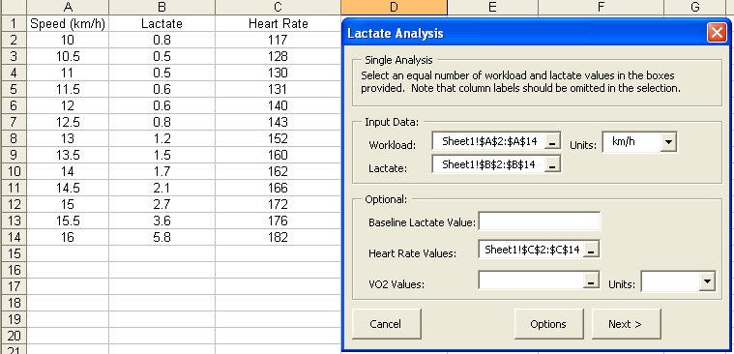Collapse the Heart Rate Values range selector
Image resolution: width=734 pixels, height=354 pixels.
pyautogui.click(x=591, y=251)
